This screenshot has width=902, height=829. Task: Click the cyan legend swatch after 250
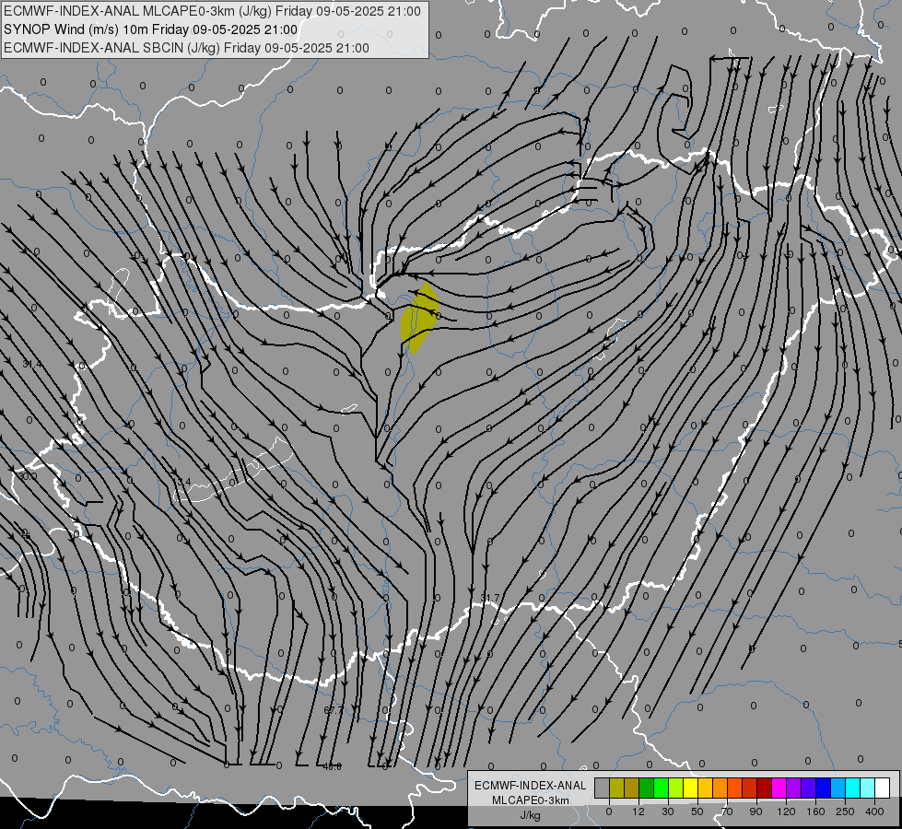(853, 788)
